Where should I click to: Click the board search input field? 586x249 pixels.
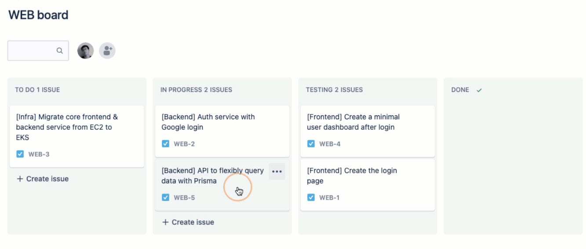(38, 51)
